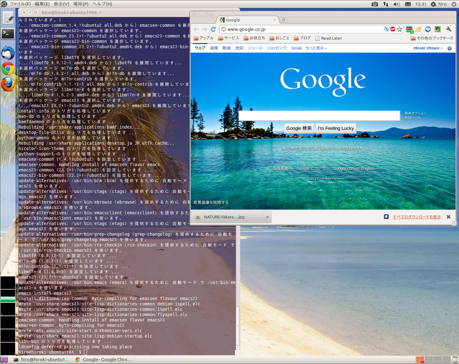The image size is (459, 364).
Task: Click 背景画像を削除する link
Action: coord(211,203)
